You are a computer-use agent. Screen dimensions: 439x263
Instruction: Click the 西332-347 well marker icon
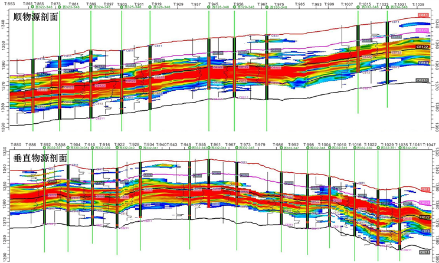point(281,148)
